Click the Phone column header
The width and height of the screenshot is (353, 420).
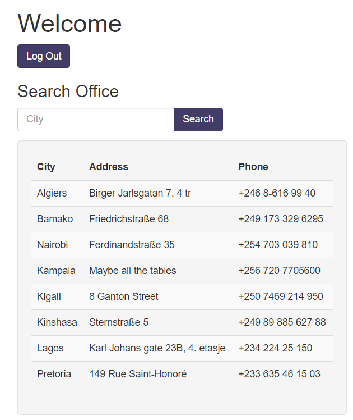pos(253,167)
